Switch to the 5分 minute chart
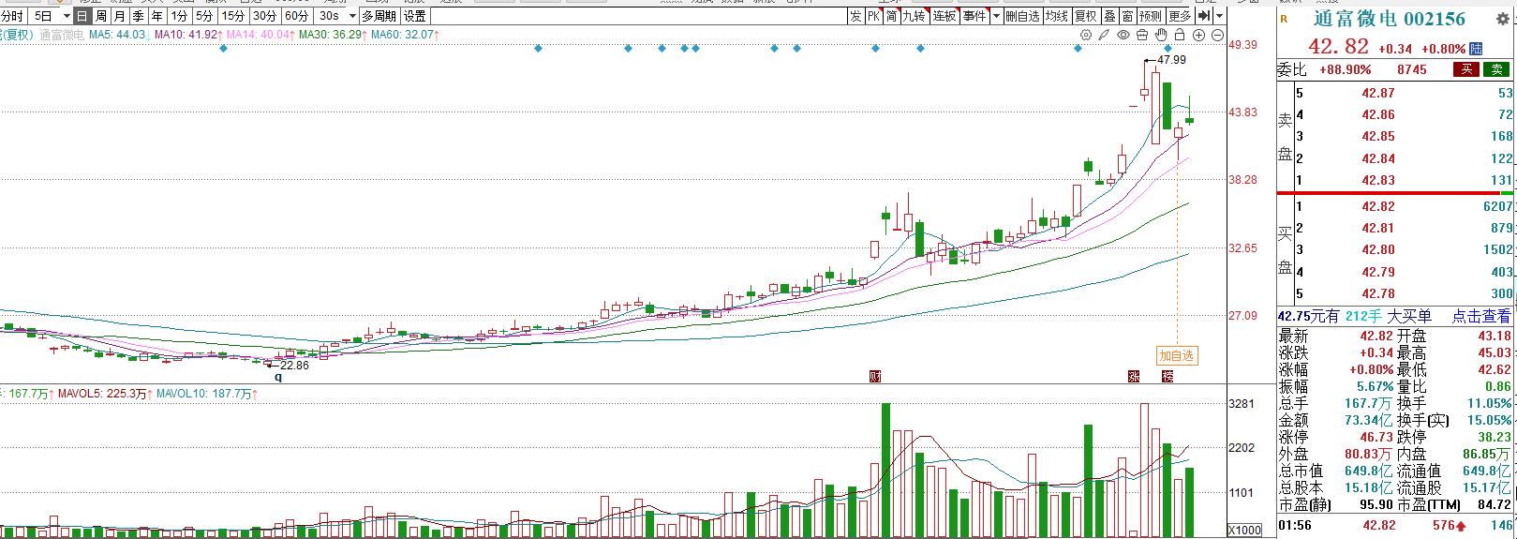The width and height of the screenshot is (1517, 539). click(x=204, y=16)
